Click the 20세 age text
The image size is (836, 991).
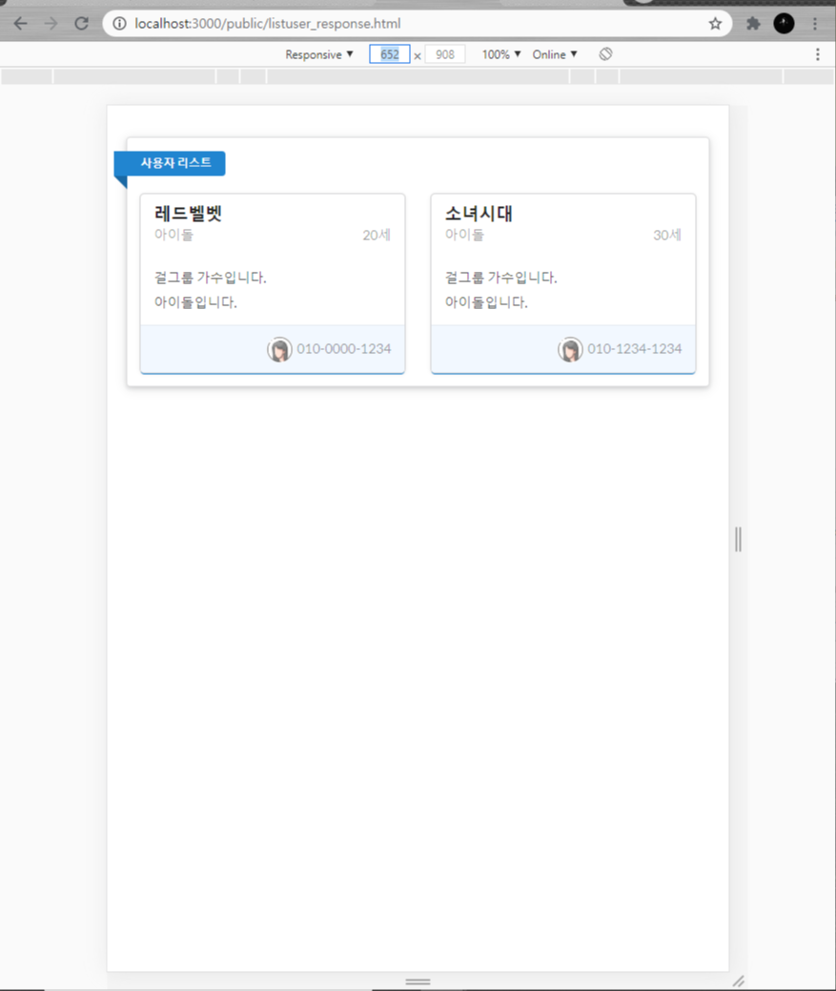click(377, 235)
